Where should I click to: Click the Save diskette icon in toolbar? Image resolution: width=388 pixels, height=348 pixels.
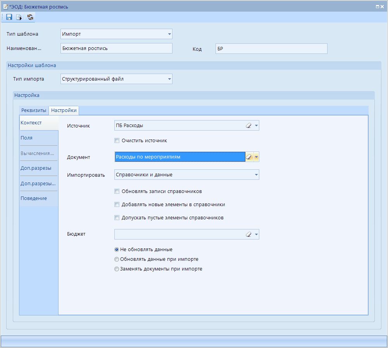9,17
